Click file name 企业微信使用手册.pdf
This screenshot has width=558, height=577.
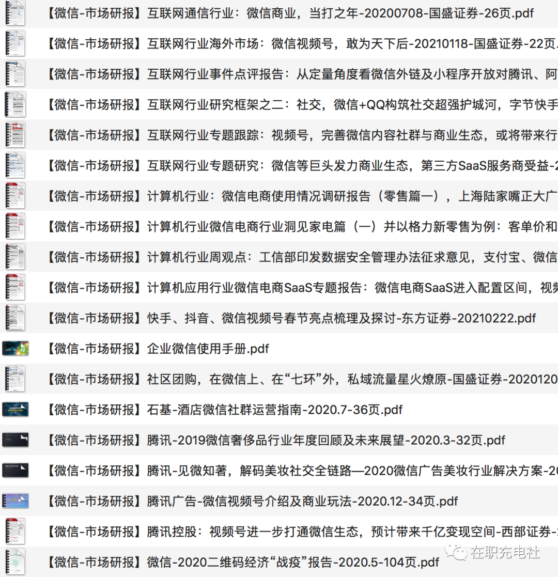158,349
